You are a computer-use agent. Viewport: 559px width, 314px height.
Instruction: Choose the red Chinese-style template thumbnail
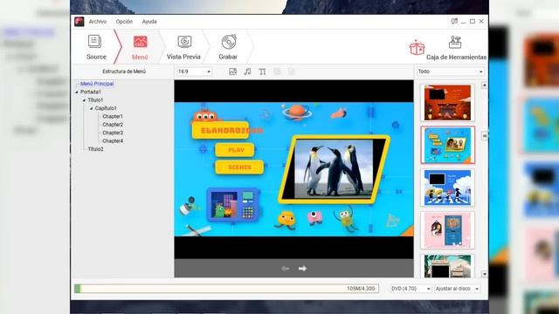(447, 103)
